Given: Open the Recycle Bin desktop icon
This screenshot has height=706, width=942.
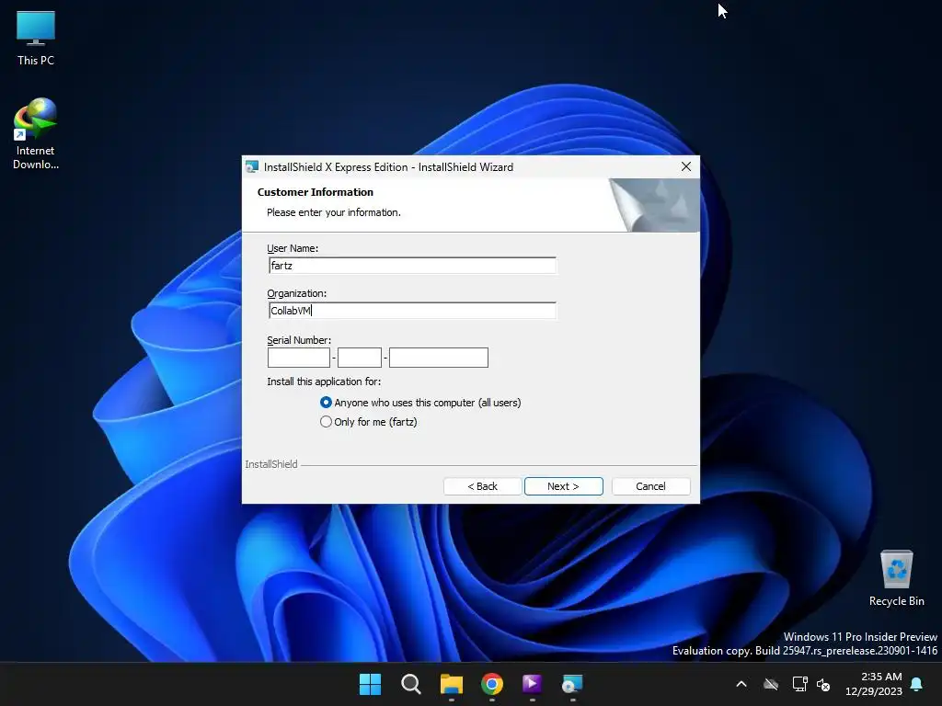Looking at the screenshot, I should tap(896, 578).
